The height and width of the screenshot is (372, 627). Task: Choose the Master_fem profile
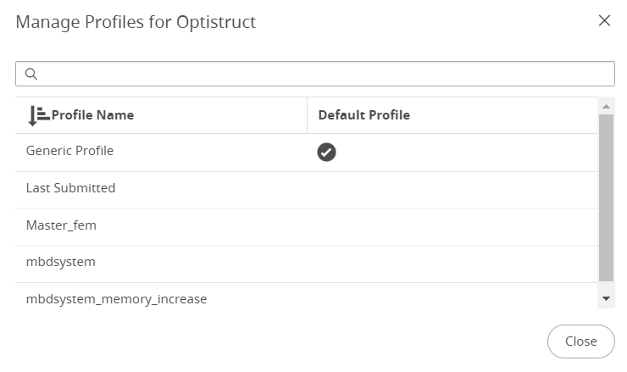tap(62, 225)
